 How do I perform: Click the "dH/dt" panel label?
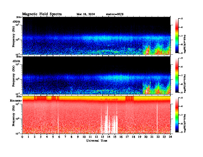coord(16,22)
